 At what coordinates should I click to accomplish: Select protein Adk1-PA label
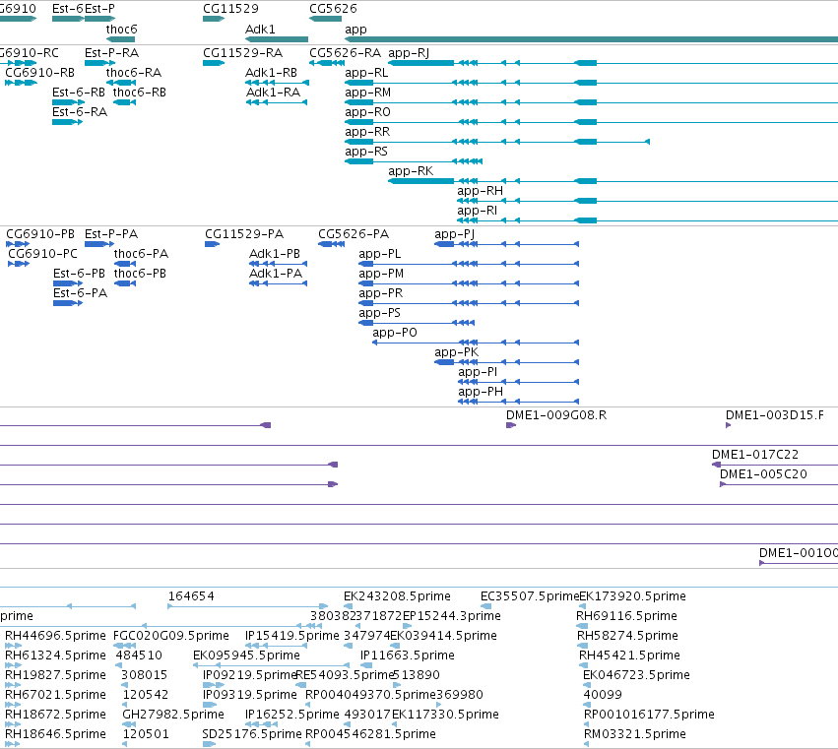(276, 274)
